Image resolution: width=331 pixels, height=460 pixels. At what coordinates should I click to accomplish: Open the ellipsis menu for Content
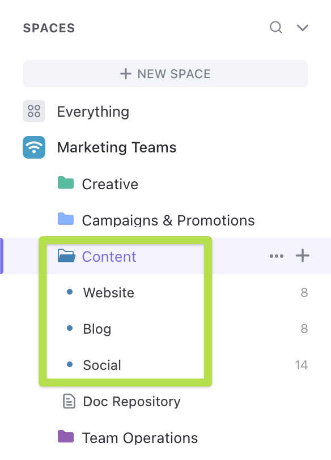[x=277, y=256]
